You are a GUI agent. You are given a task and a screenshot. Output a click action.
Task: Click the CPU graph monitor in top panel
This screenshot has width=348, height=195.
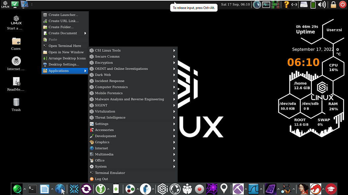point(275,5)
